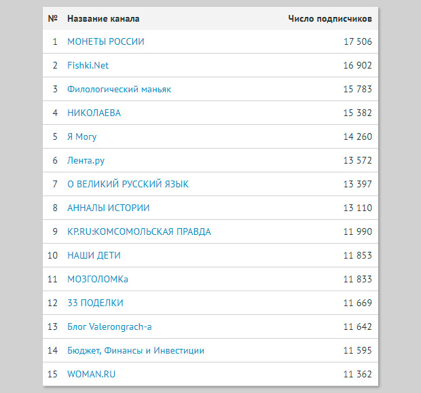Open Блог Valerongrach-а channel link

click(x=109, y=326)
